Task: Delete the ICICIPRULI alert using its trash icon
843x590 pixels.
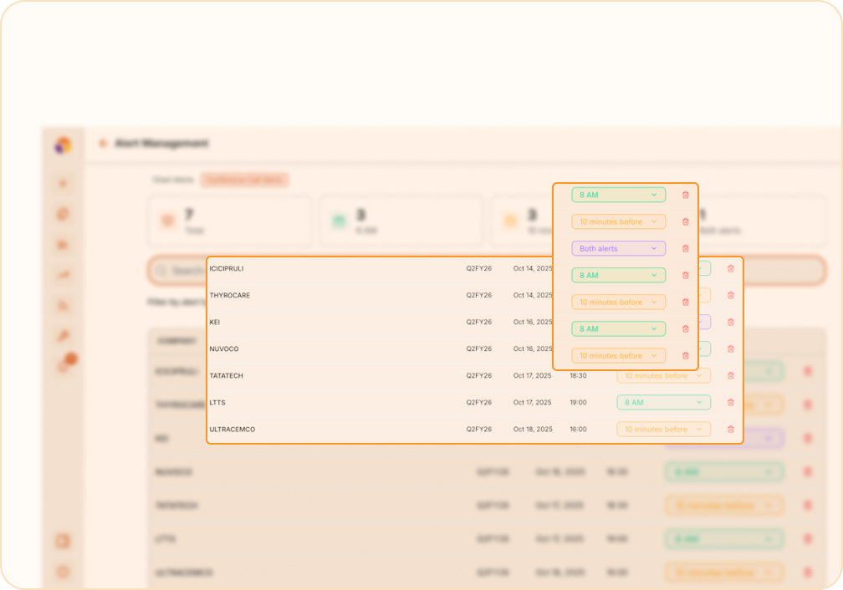Action: click(x=730, y=268)
